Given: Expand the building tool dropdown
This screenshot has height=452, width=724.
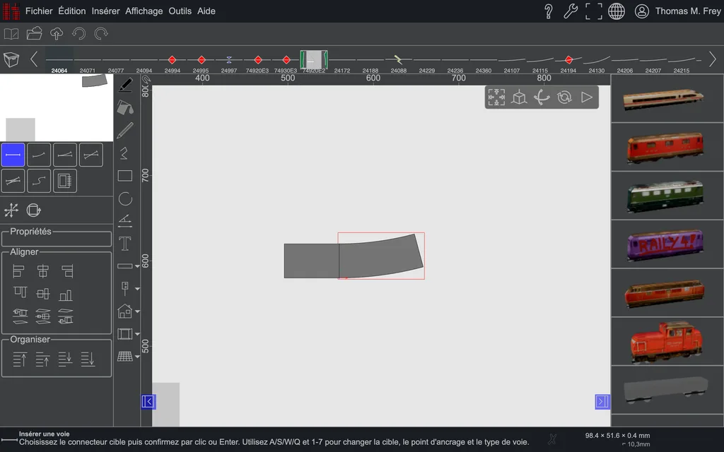Looking at the screenshot, I should point(137,311).
